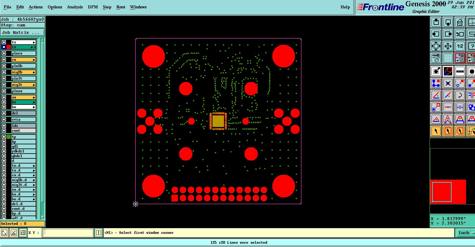
Task: Toggle the 'tp' layer checkbox
Action: [x=4, y=137]
